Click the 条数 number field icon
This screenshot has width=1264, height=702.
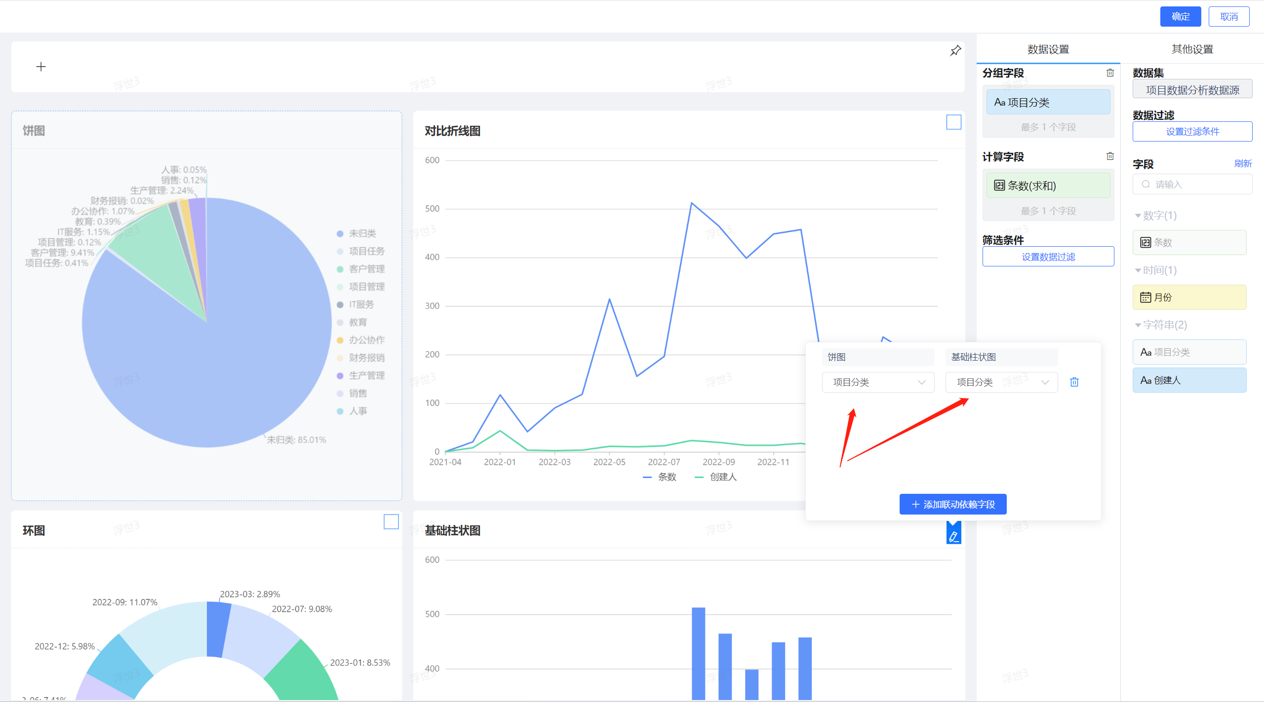tap(1145, 243)
